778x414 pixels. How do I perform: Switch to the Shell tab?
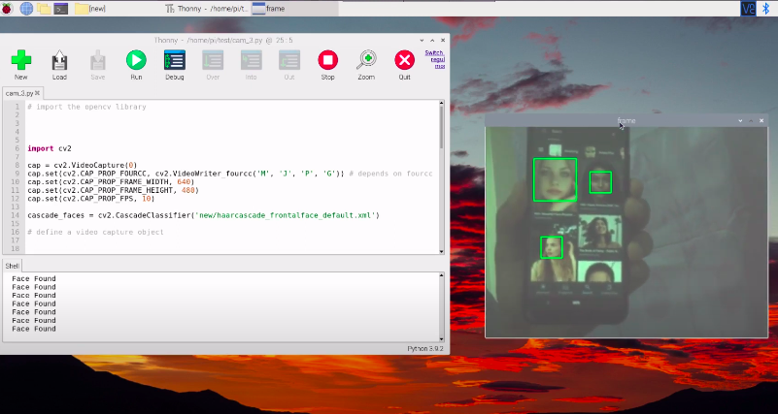pos(12,266)
